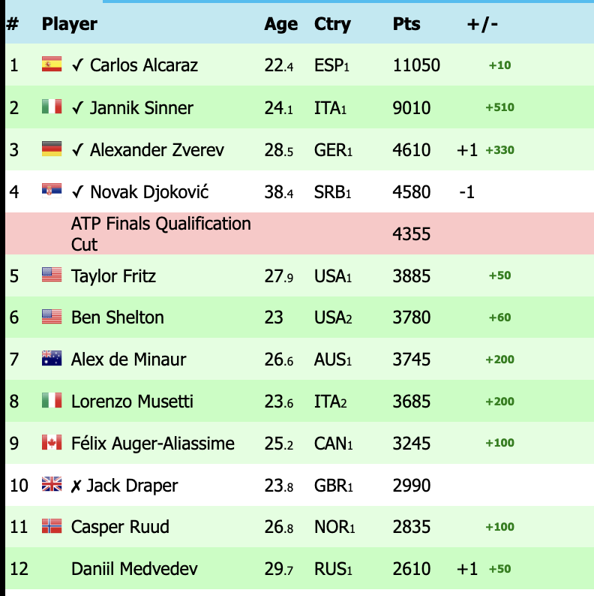Image resolution: width=594 pixels, height=596 pixels.
Task: Click the Spain flag icon beside Alcaraz
Action: tap(51, 65)
